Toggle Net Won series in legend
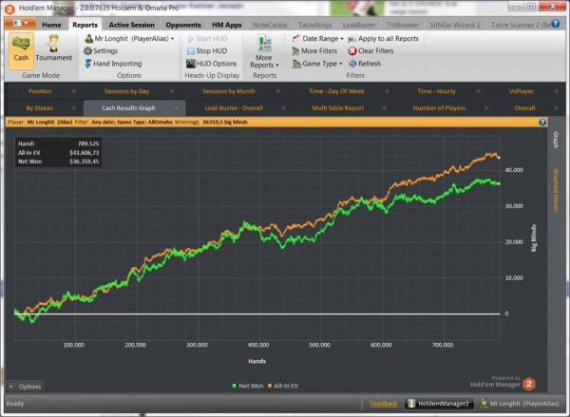 click(248, 386)
